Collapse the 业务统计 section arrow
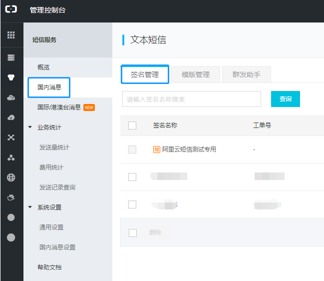This screenshot has width=324, height=281. tap(30, 127)
